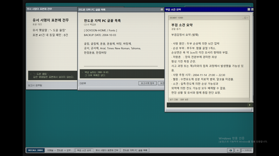Click the 읽기 전용 · 원본 보존 status text

pos(179,100)
